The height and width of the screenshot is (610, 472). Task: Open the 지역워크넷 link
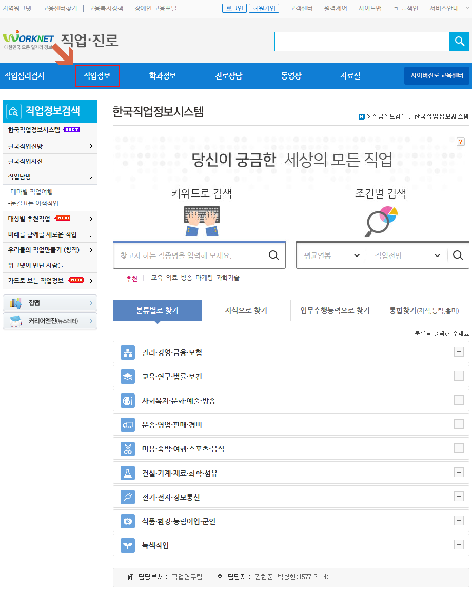coord(17,8)
